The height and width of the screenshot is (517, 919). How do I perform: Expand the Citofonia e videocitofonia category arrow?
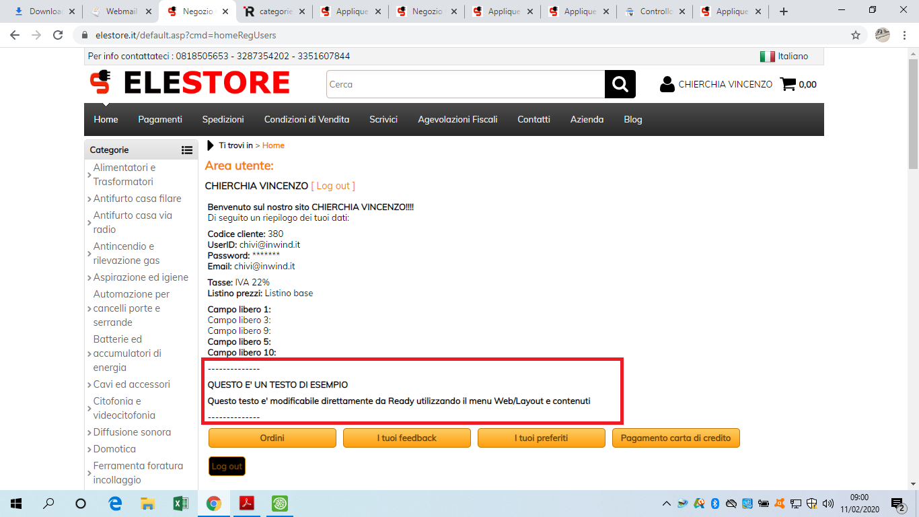89,409
